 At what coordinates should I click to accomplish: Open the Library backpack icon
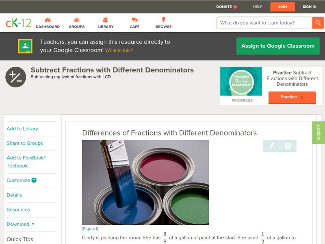106,20
